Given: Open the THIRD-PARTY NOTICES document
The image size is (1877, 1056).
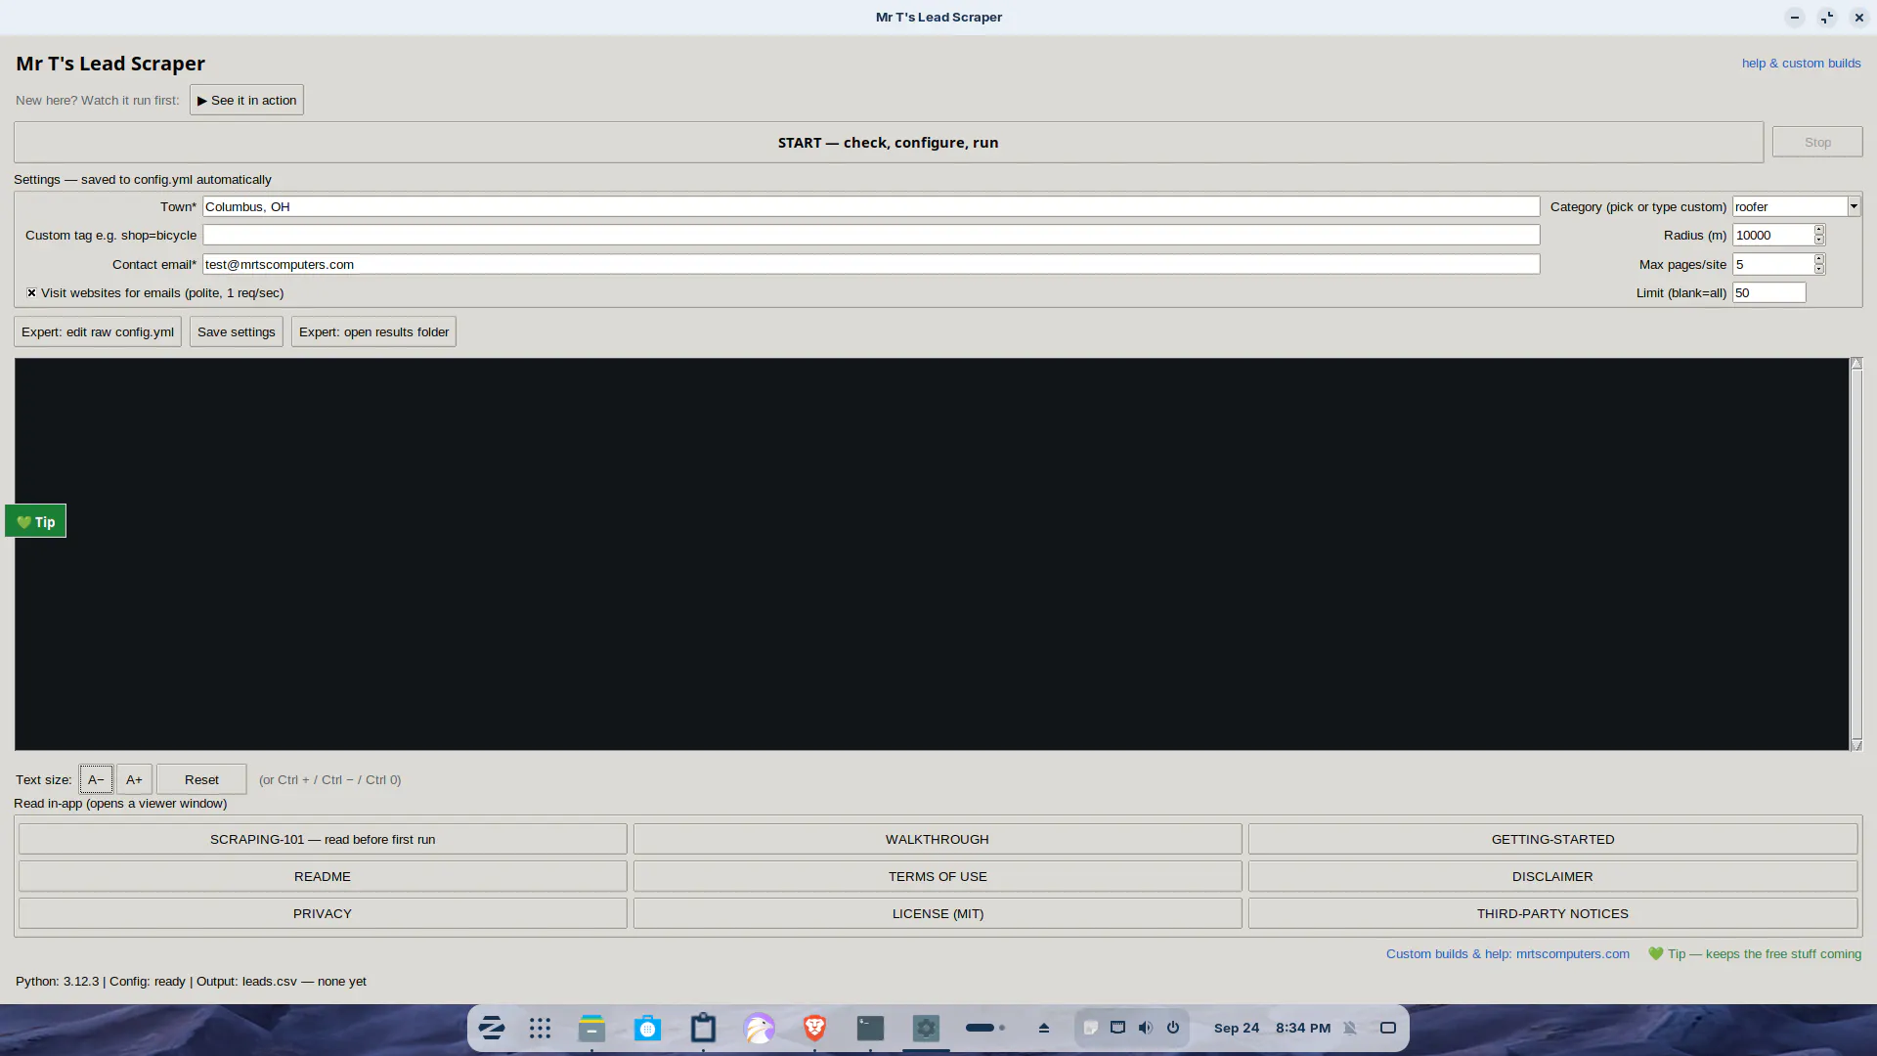Looking at the screenshot, I should [1552, 913].
